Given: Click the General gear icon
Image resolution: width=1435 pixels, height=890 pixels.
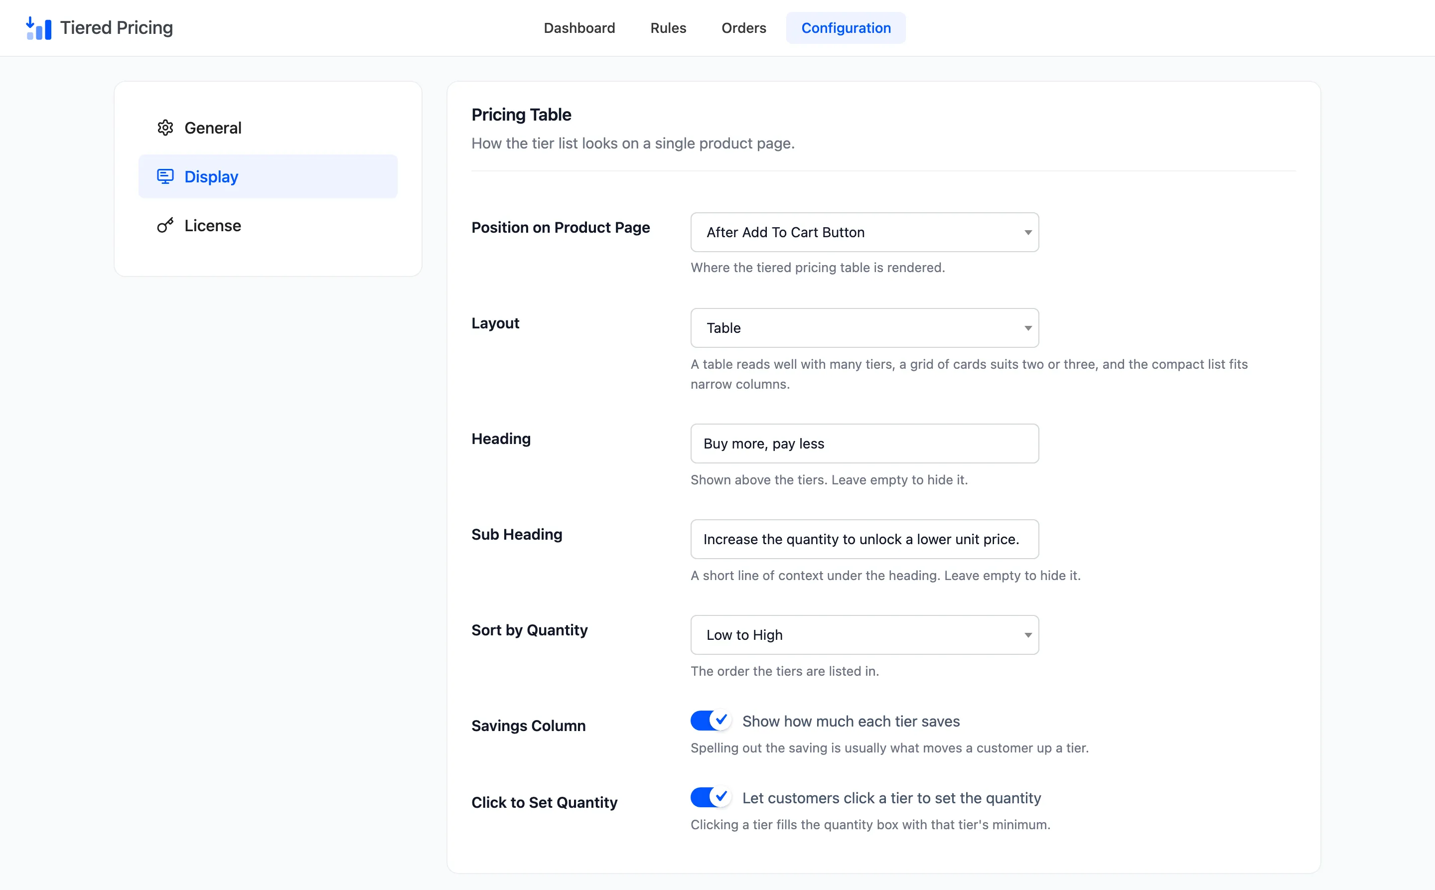Looking at the screenshot, I should (165, 128).
